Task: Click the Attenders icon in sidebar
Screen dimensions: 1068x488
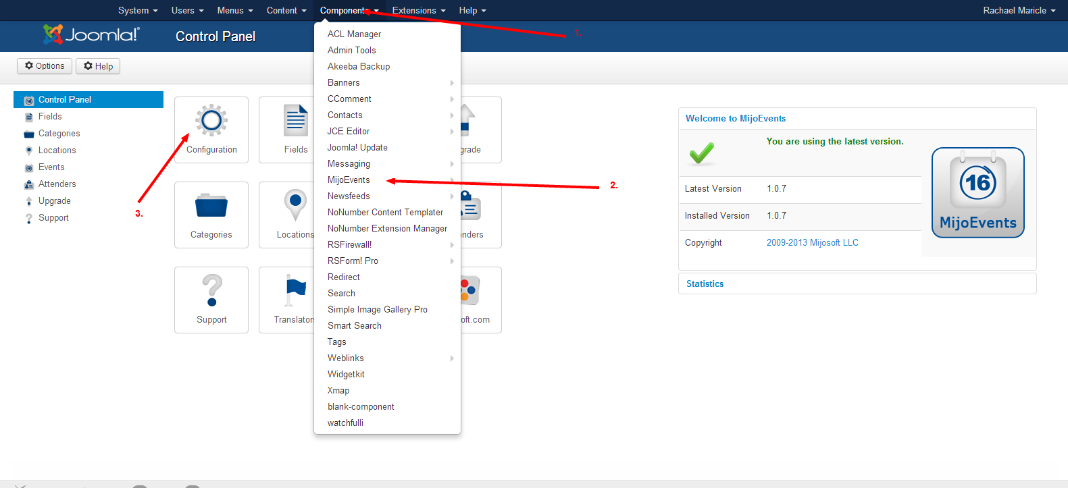Action: pos(29,184)
